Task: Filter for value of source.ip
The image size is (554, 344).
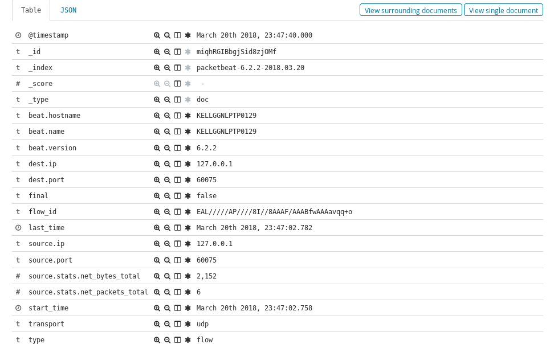Action: pyautogui.click(x=157, y=244)
